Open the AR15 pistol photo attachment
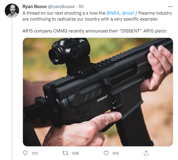 tap(98, 92)
